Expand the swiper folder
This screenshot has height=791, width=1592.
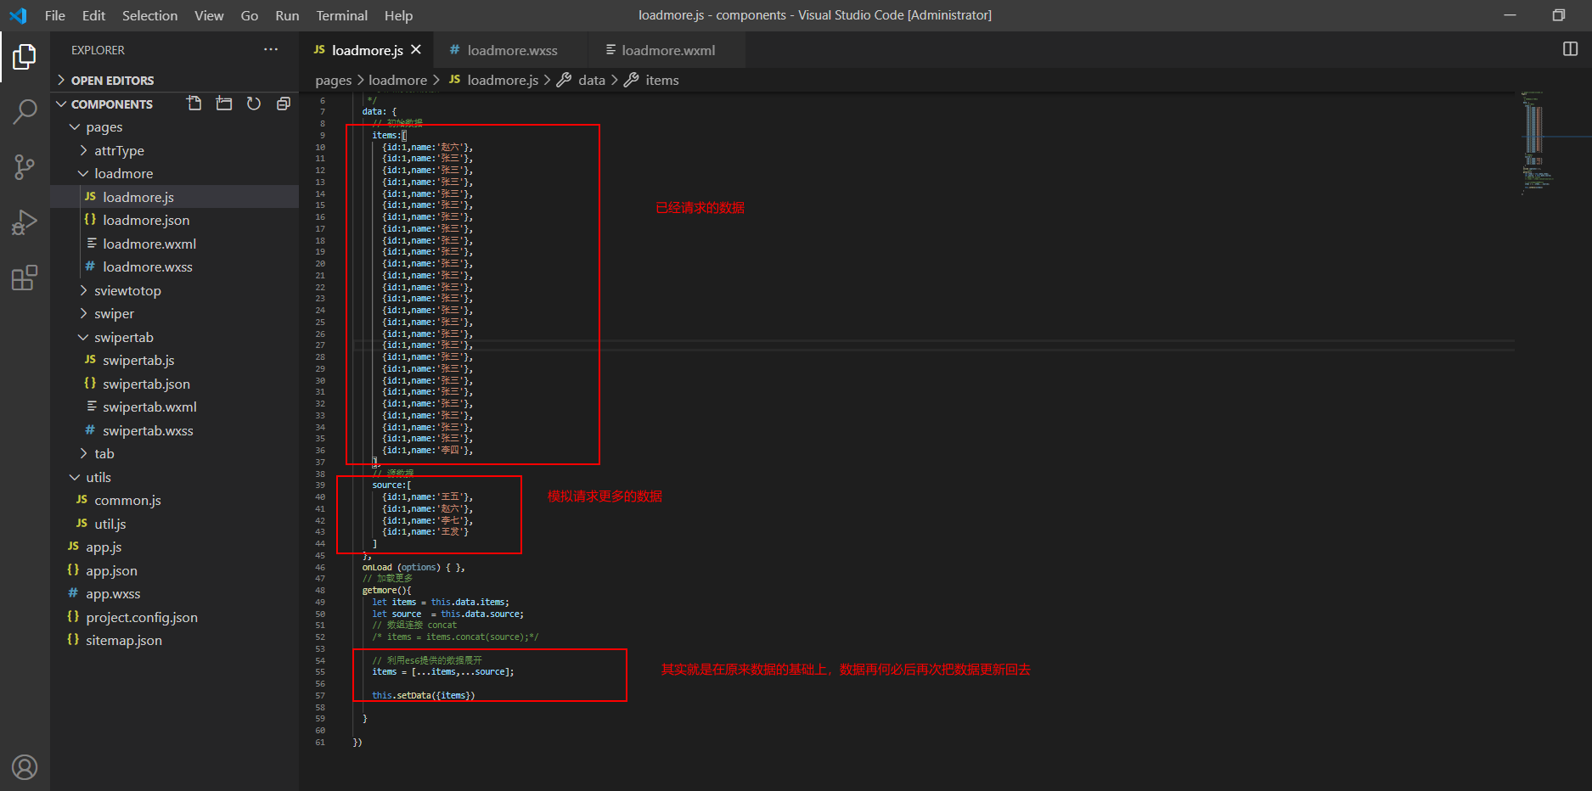(174, 314)
